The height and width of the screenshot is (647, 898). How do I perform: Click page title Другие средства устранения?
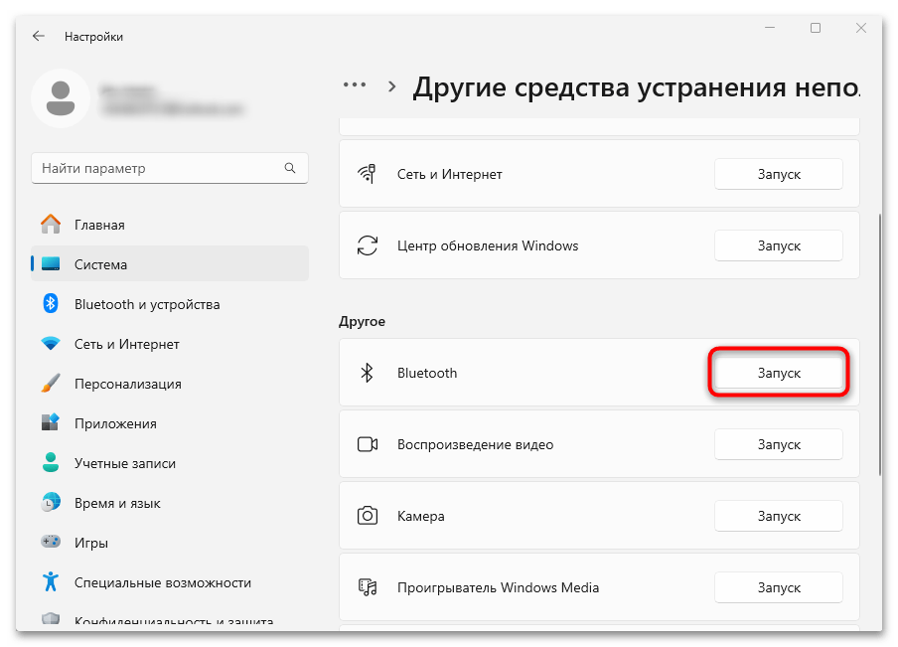point(636,87)
